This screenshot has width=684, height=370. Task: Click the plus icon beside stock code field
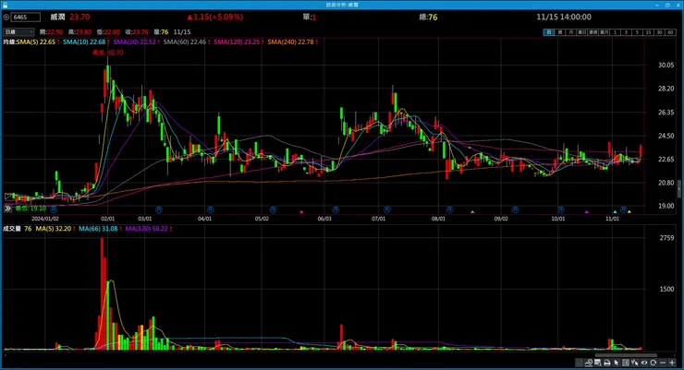tap(6, 18)
